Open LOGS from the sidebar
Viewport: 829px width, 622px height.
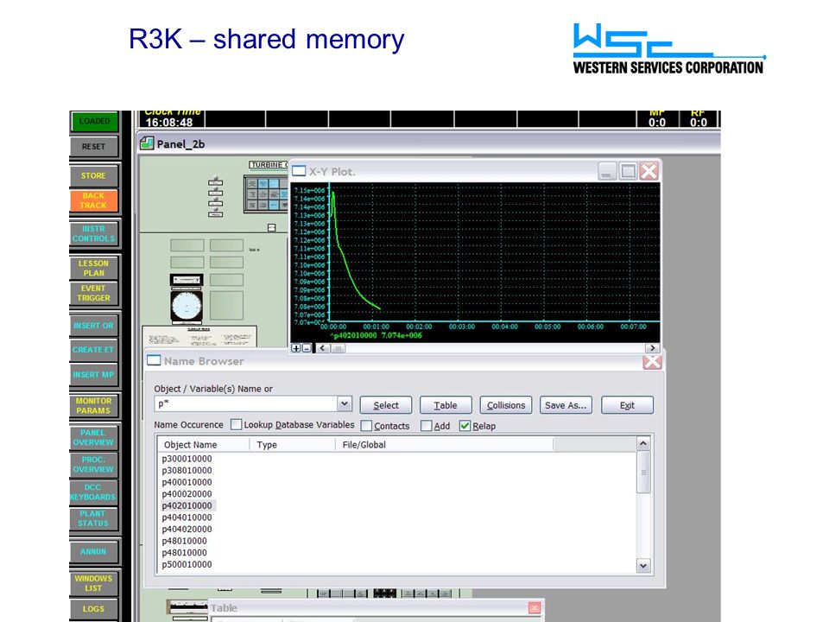pos(93,609)
